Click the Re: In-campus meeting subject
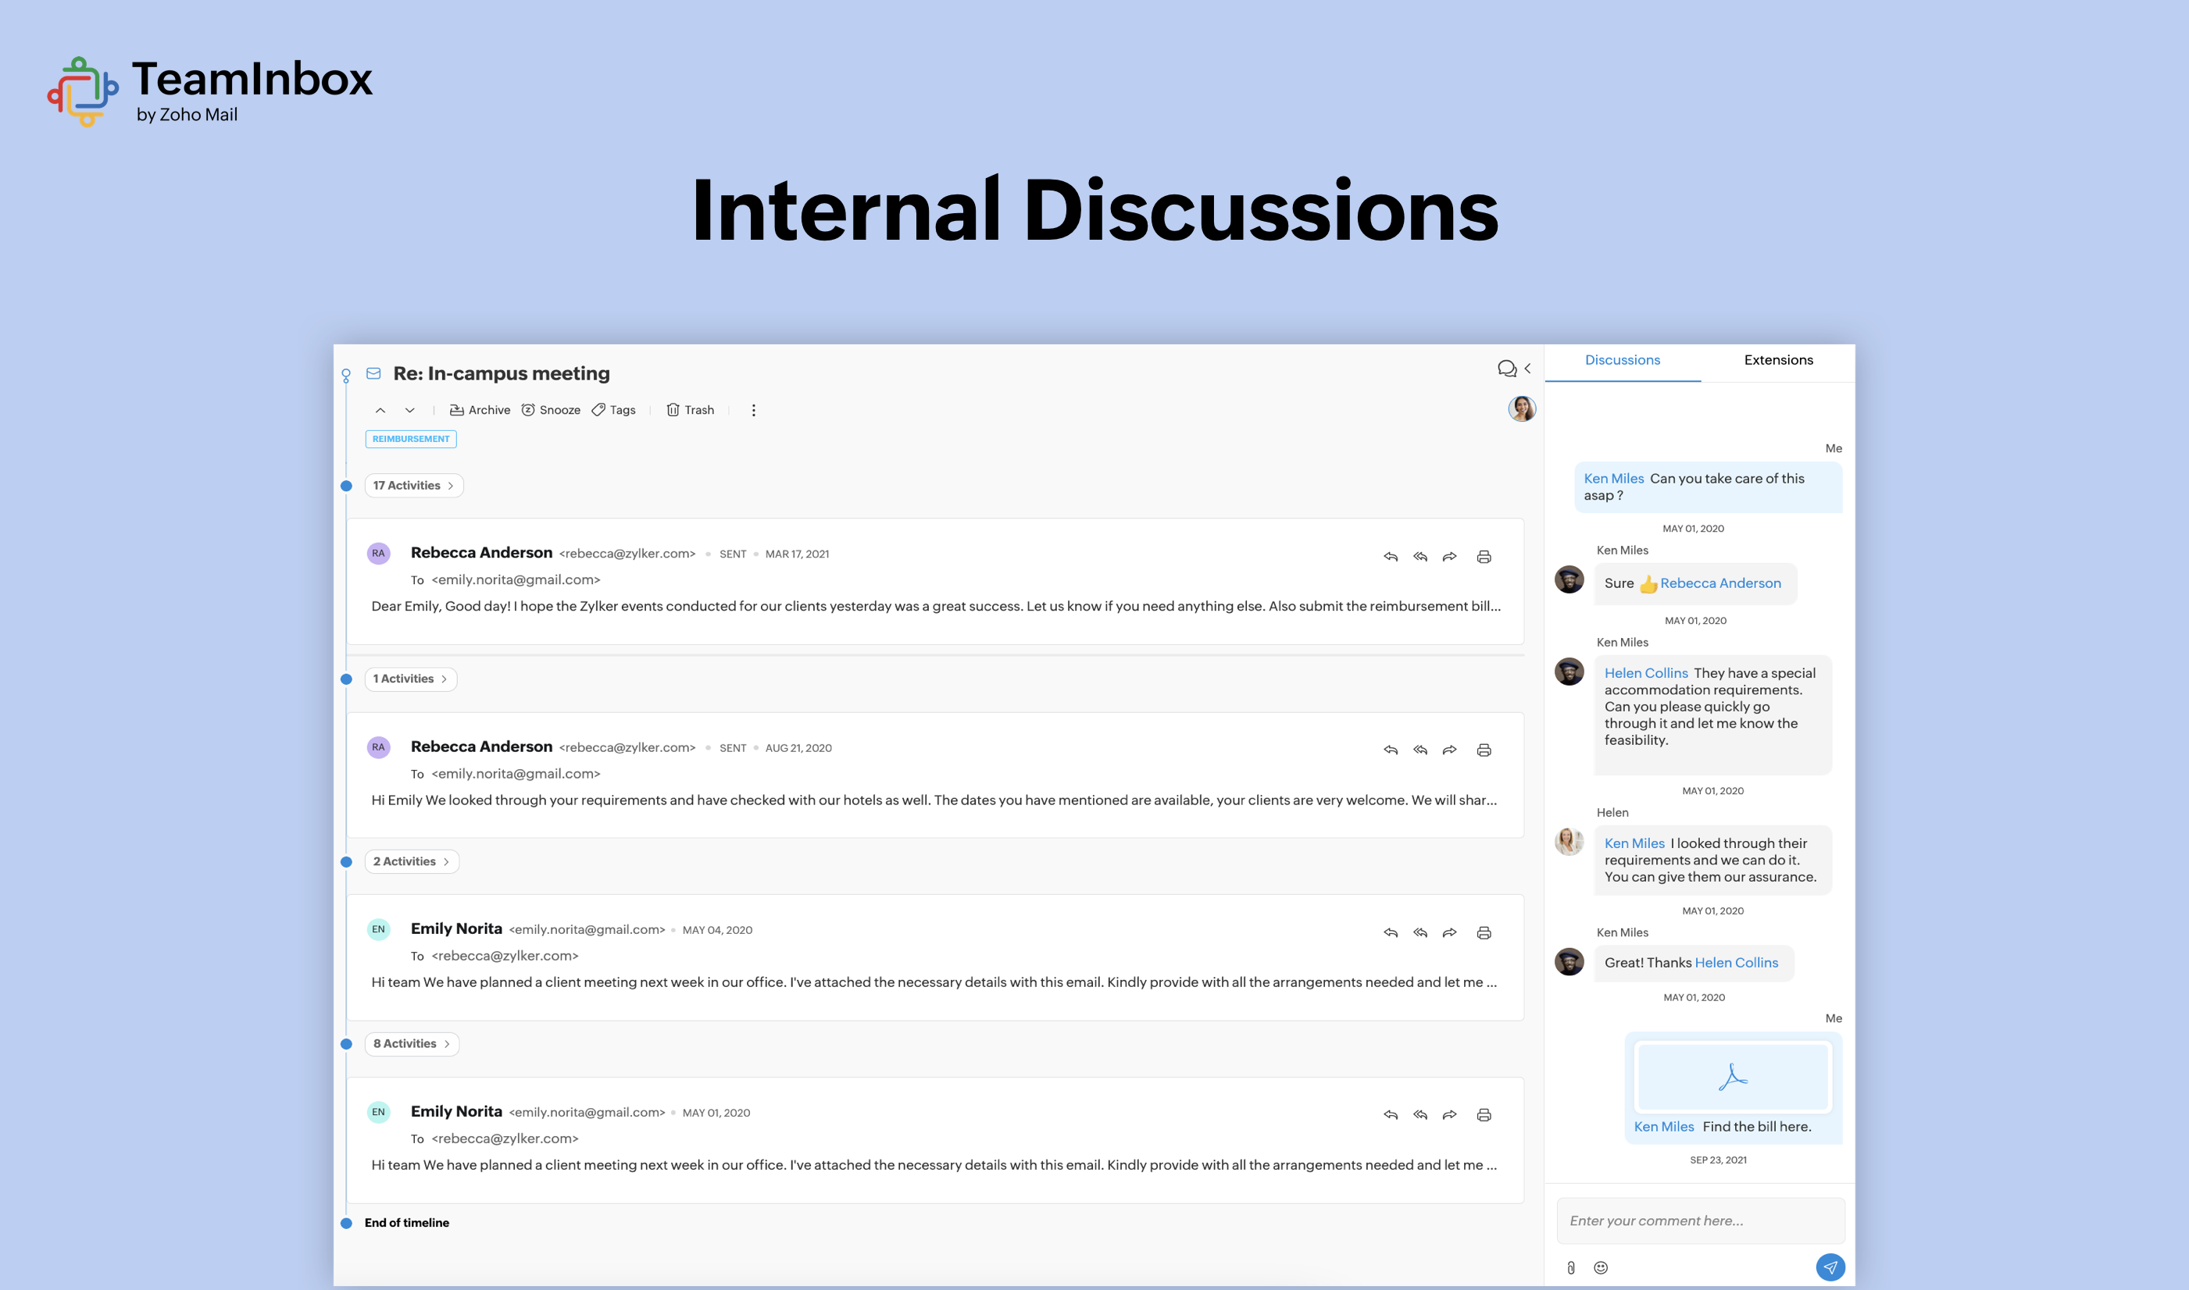This screenshot has height=1290, width=2189. click(x=501, y=374)
